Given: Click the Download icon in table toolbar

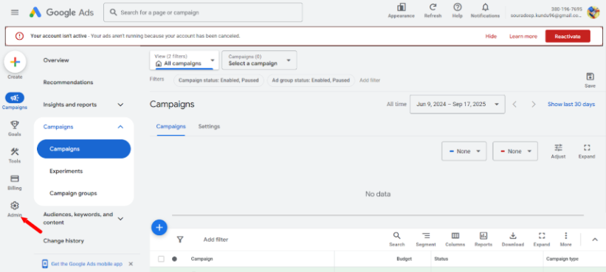Looking at the screenshot, I should (x=513, y=236).
